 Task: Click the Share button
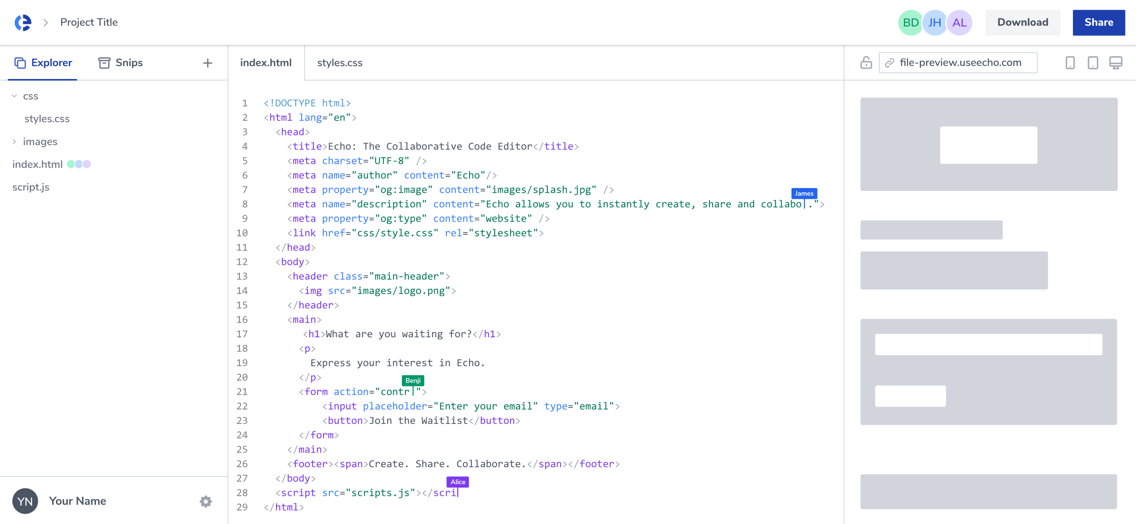(1098, 22)
